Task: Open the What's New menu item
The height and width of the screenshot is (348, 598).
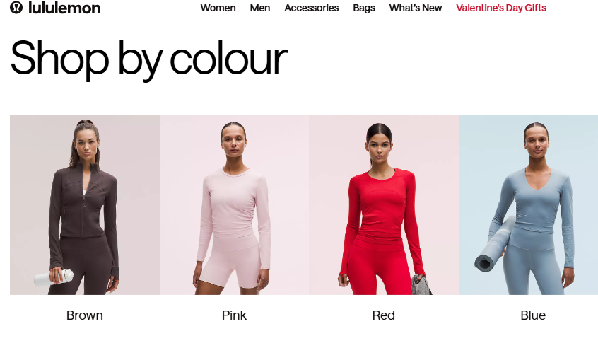Action: [x=416, y=8]
